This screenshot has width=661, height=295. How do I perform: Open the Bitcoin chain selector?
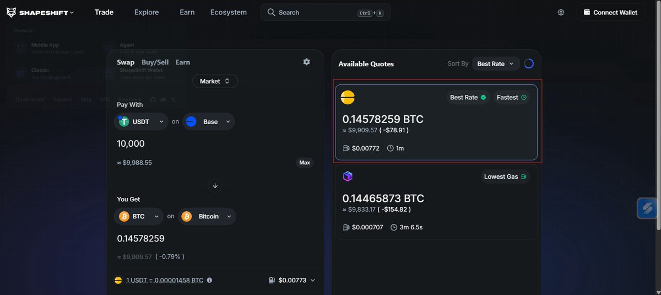[x=207, y=216]
